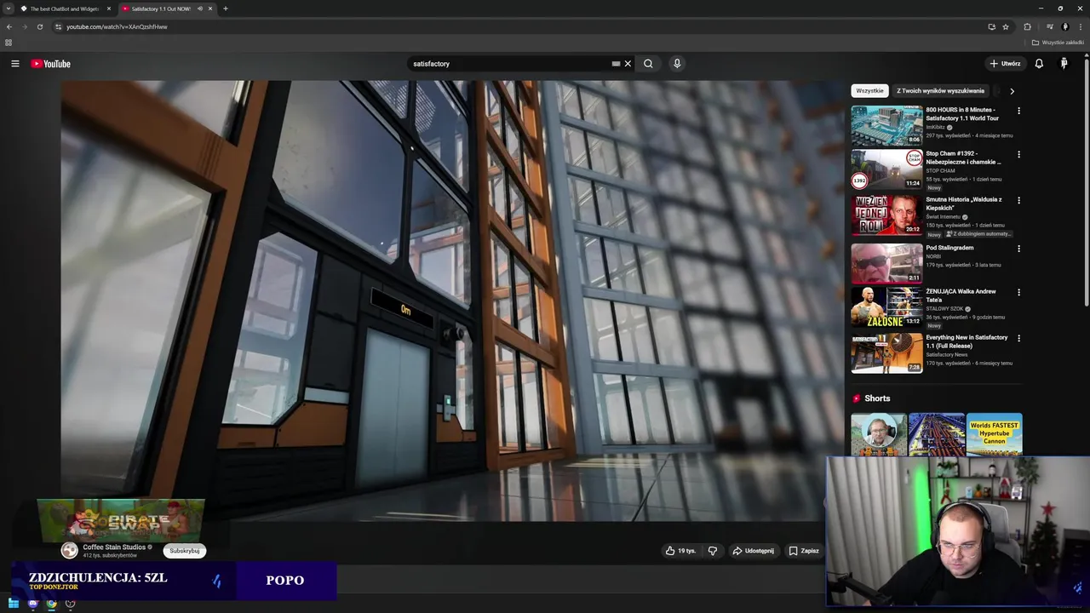This screenshot has height=613, width=1090.
Task: Select Z Twoich wyników wyszukiwania chip
Action: pyautogui.click(x=940, y=91)
